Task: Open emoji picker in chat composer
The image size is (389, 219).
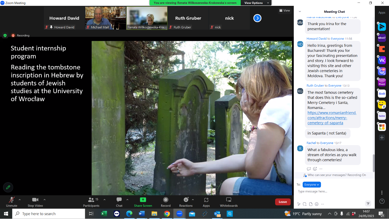Action: pos(317,204)
